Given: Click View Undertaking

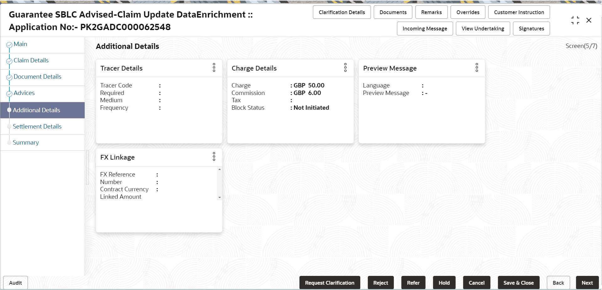Looking at the screenshot, I should pos(483,29).
